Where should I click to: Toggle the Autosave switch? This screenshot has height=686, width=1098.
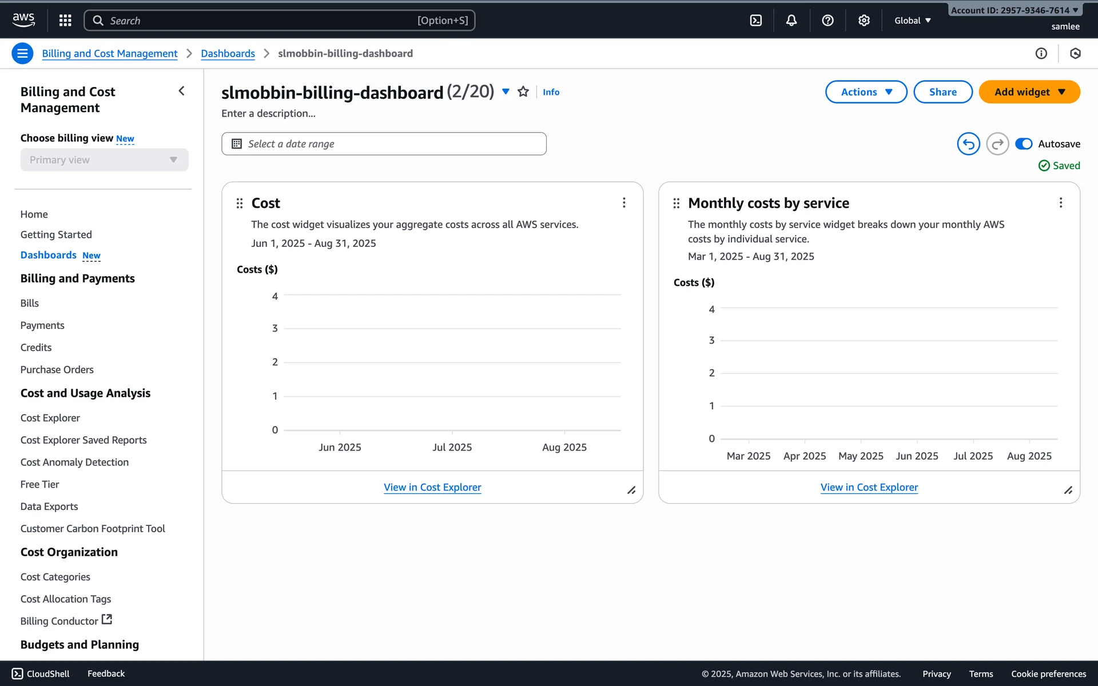coord(1023,144)
